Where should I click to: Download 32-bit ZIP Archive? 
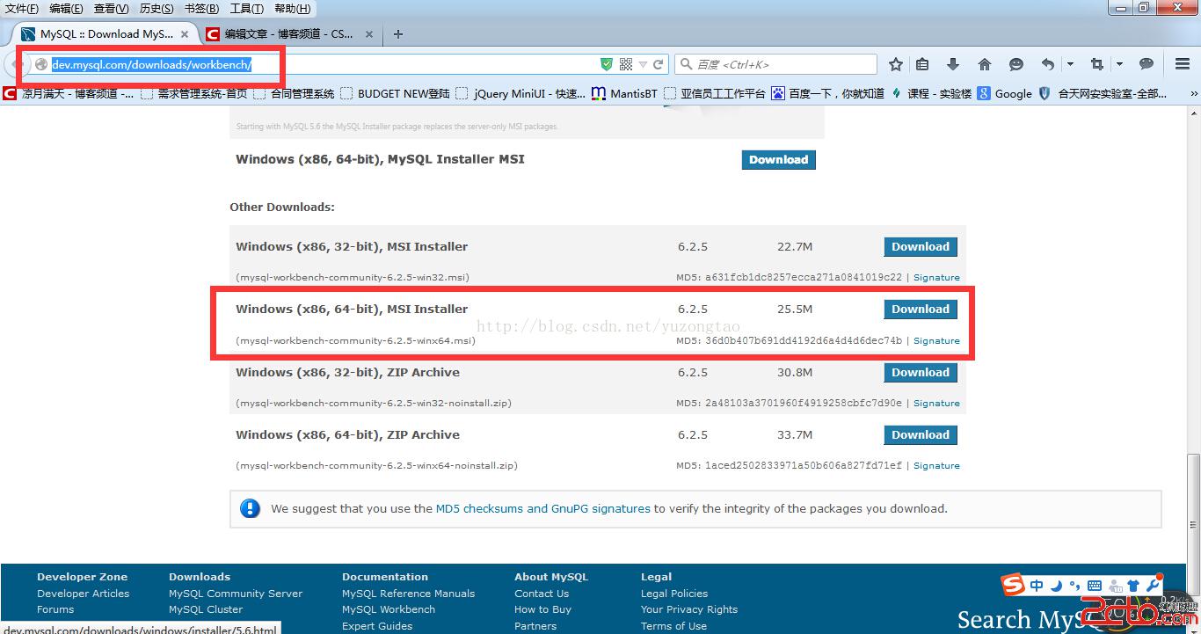921,373
